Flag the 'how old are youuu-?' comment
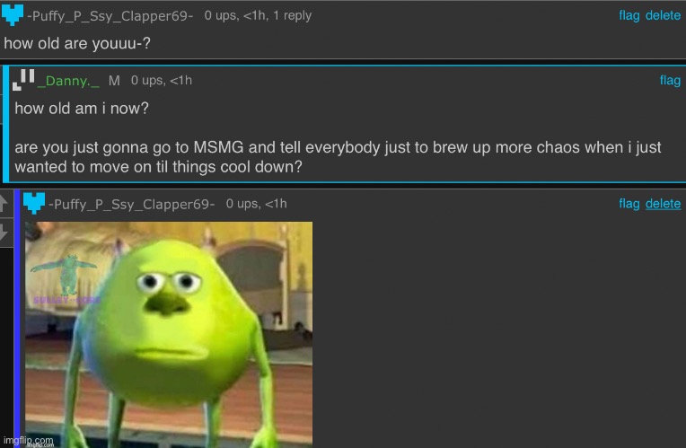Screen dimensions: 686x448 [629, 15]
